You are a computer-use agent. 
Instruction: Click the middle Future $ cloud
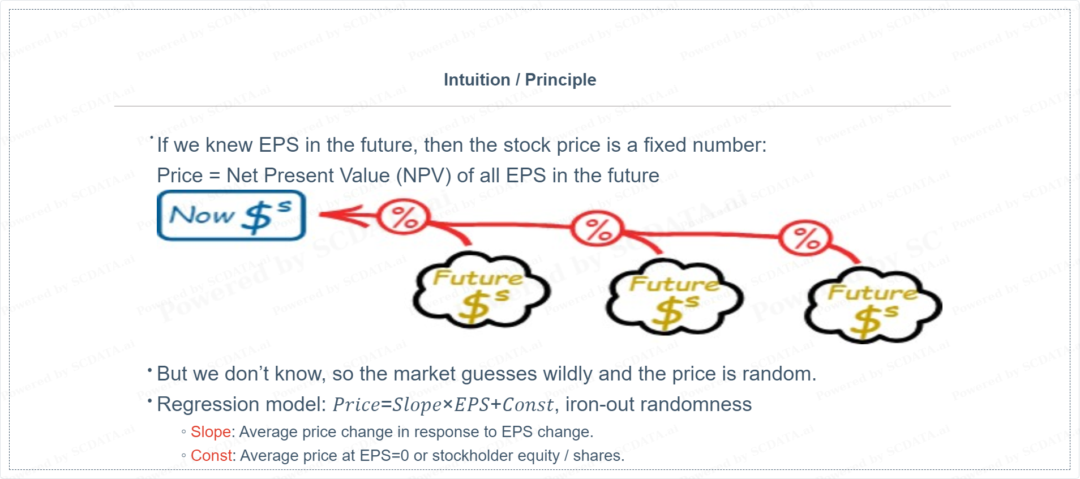pyautogui.click(x=674, y=296)
